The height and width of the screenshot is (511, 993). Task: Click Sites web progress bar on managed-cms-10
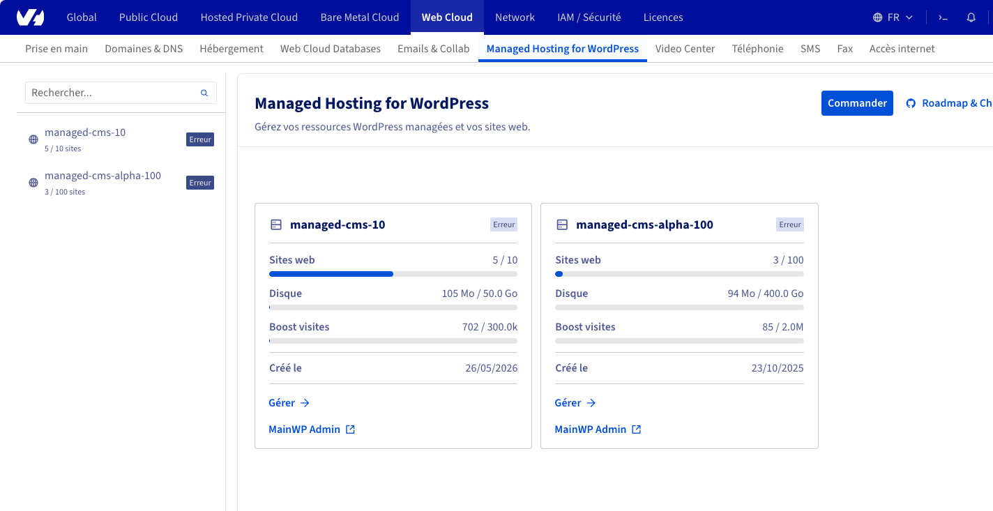pyautogui.click(x=393, y=274)
